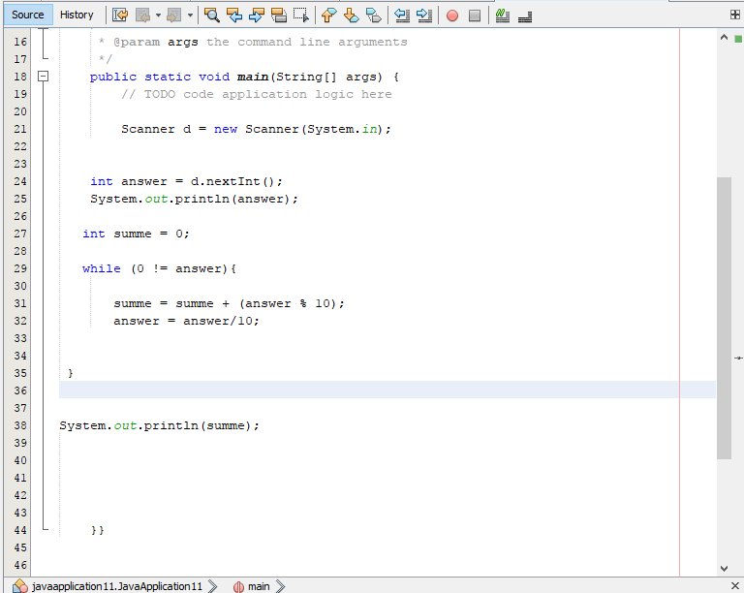Go to the next bookmark
The width and height of the screenshot is (744, 593).
(351, 16)
